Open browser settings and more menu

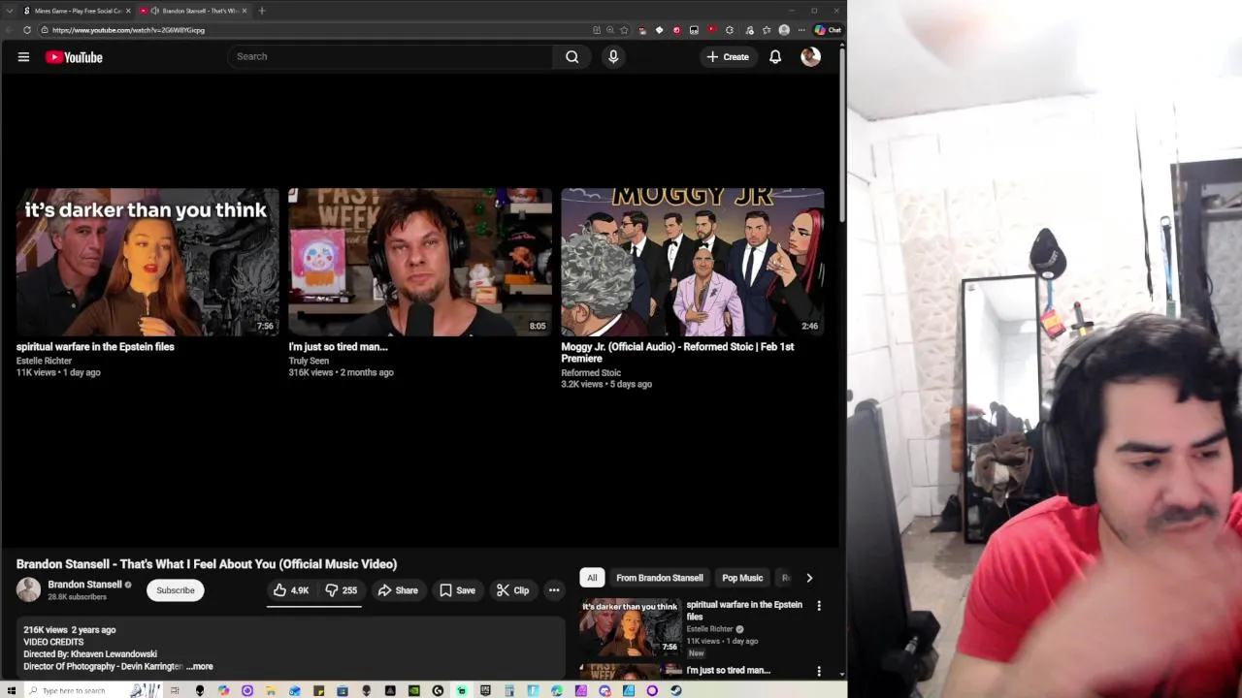pyautogui.click(x=801, y=30)
